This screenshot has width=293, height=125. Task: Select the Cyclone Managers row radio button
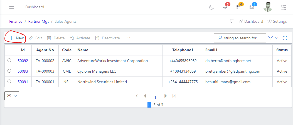tap(9, 71)
